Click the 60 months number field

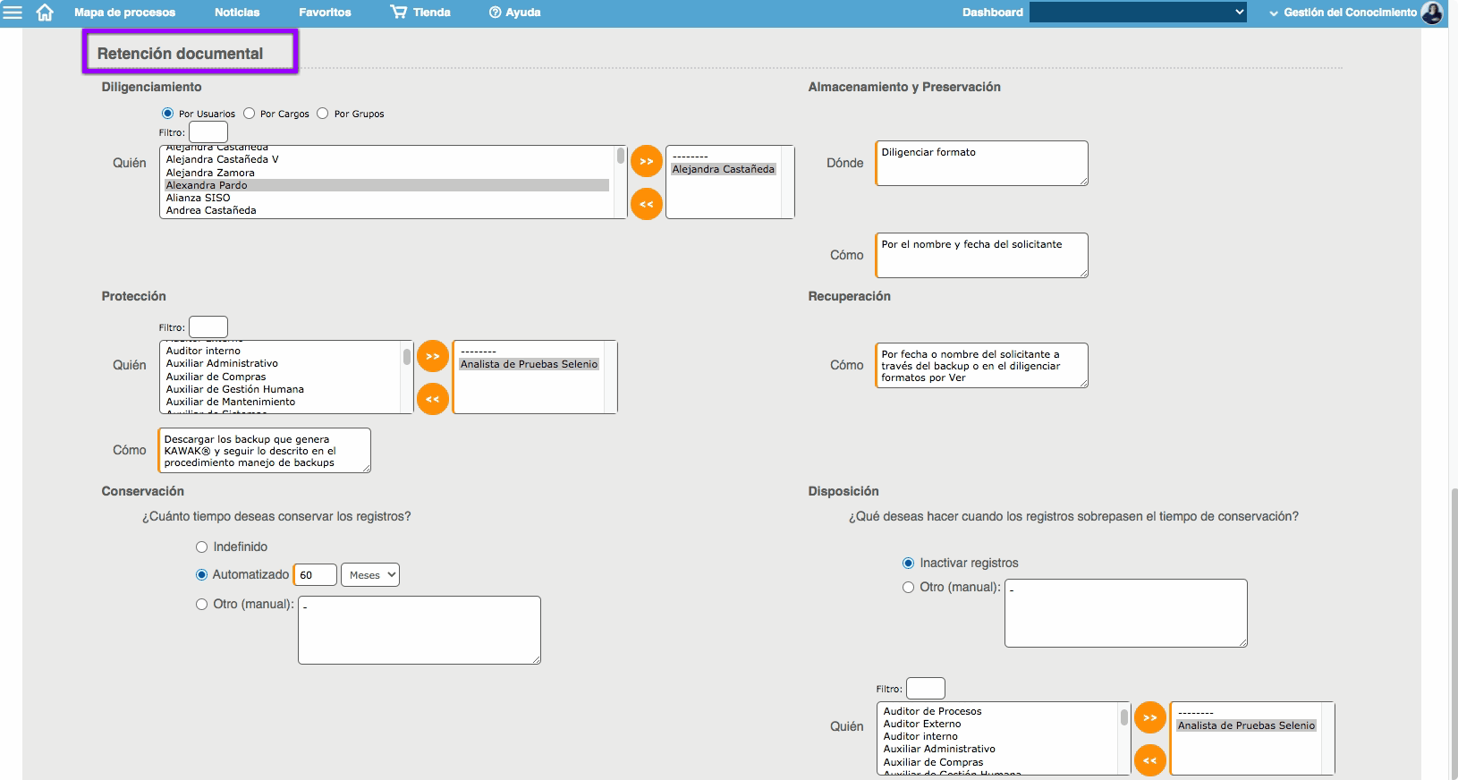tap(315, 575)
